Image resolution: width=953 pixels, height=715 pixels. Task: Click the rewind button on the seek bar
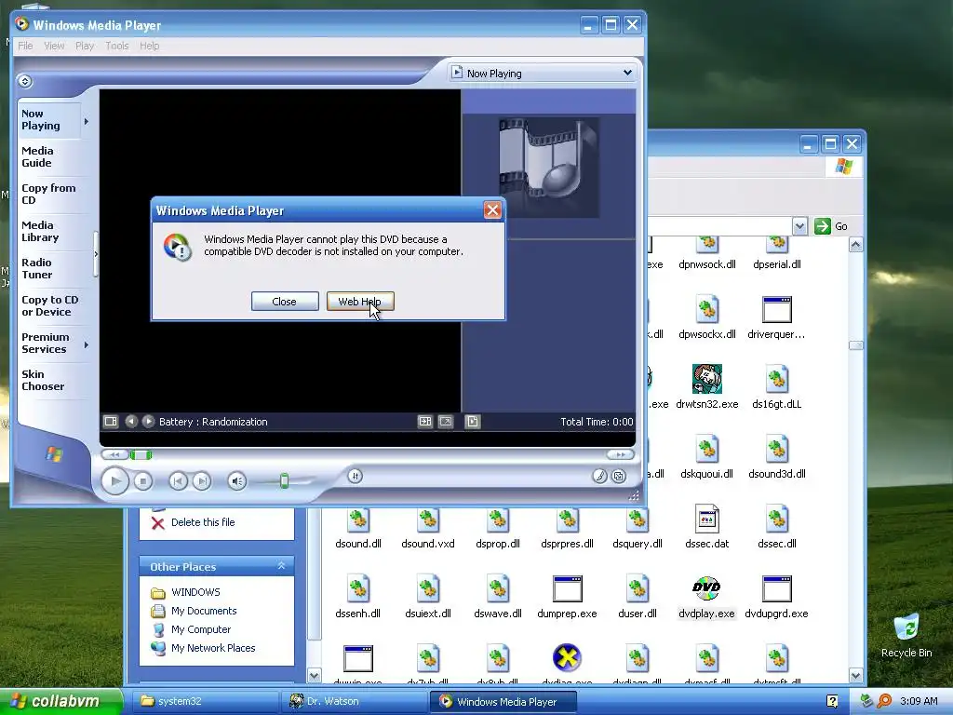pos(114,454)
